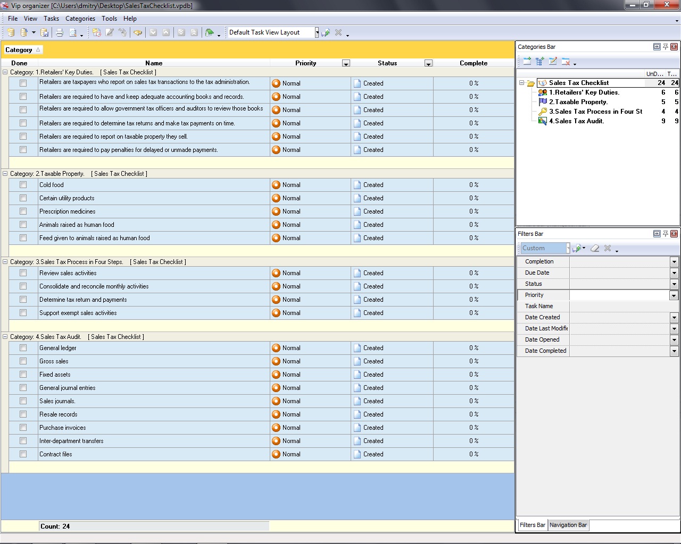This screenshot has height=544, width=681.
Task: Click the add category icon in Categories Bar
Action: [527, 62]
